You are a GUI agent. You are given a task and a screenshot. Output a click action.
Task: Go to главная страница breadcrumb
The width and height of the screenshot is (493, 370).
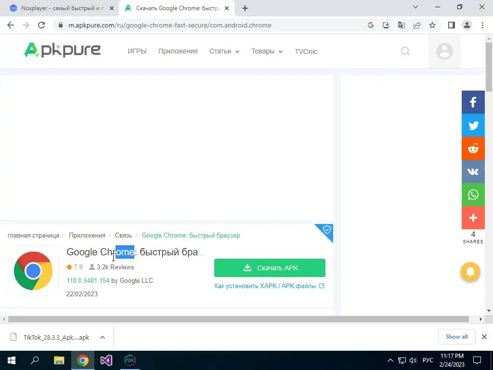point(33,235)
